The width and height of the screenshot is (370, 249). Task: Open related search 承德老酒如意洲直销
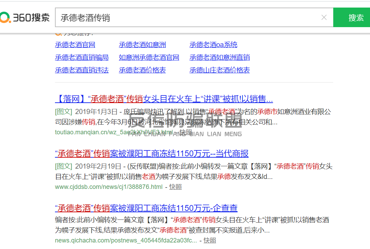click(x=220, y=57)
